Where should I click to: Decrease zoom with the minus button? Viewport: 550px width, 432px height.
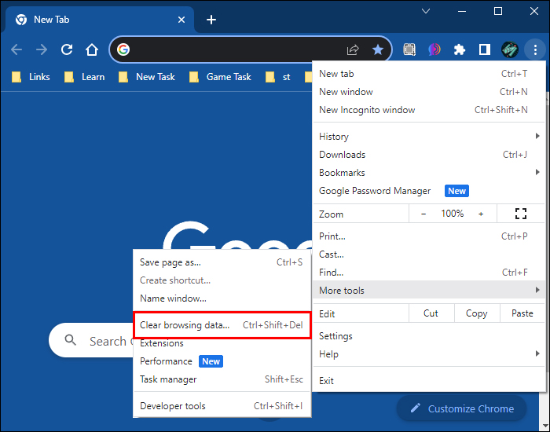click(x=423, y=214)
